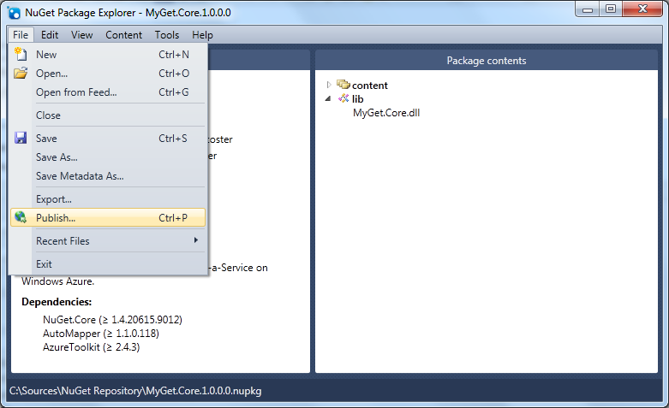Click the globe icon next to Publish...
669x408 pixels.
(x=21, y=217)
